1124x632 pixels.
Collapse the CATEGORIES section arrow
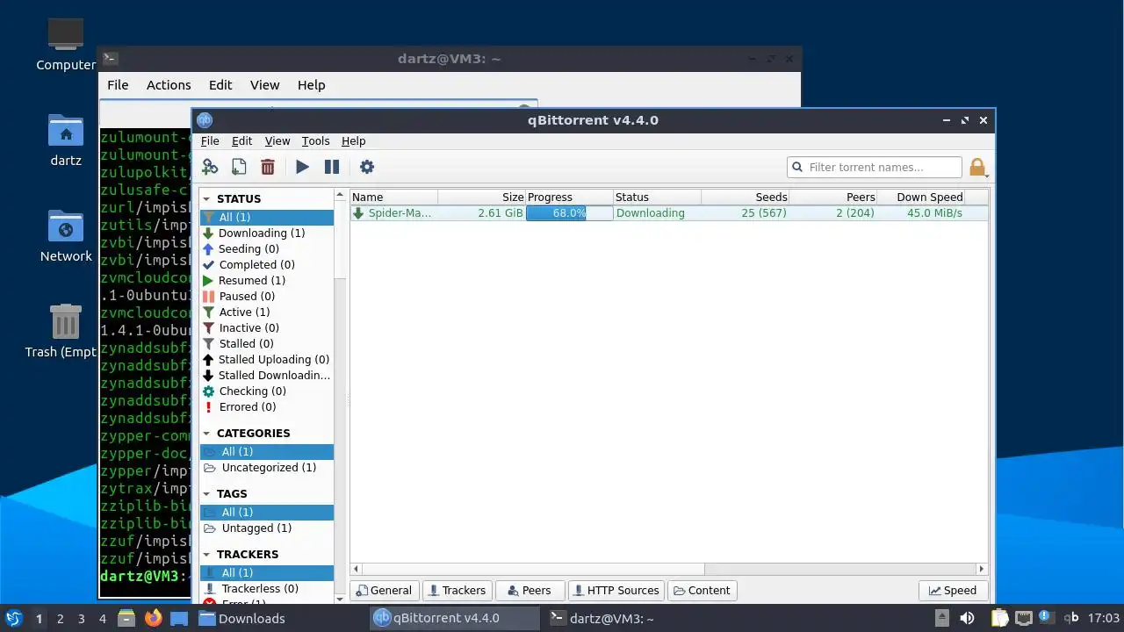coord(207,433)
